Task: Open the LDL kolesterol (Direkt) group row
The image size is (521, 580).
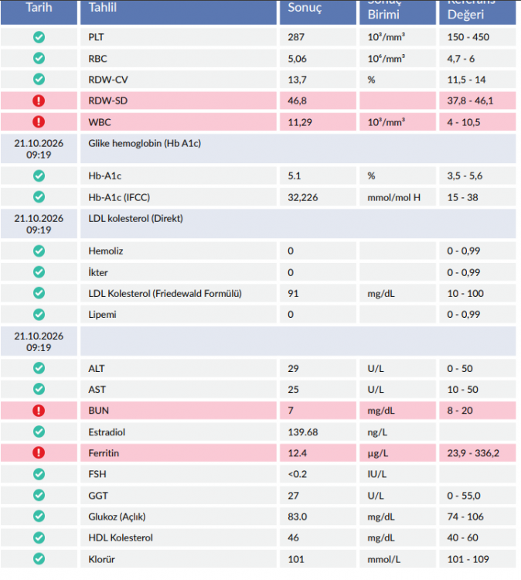Action: (258, 223)
